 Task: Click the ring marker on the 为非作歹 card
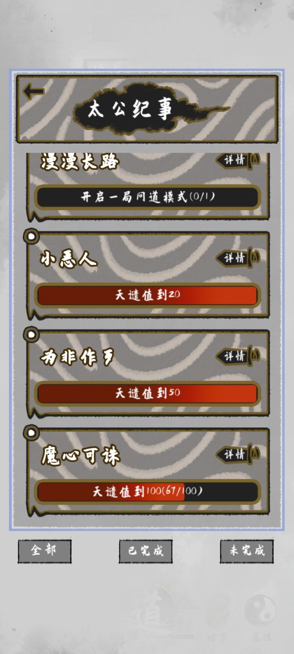(31, 334)
